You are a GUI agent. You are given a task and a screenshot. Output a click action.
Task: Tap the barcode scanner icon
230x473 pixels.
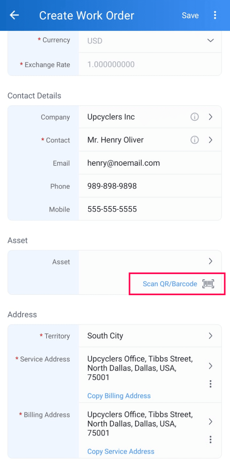(x=208, y=284)
